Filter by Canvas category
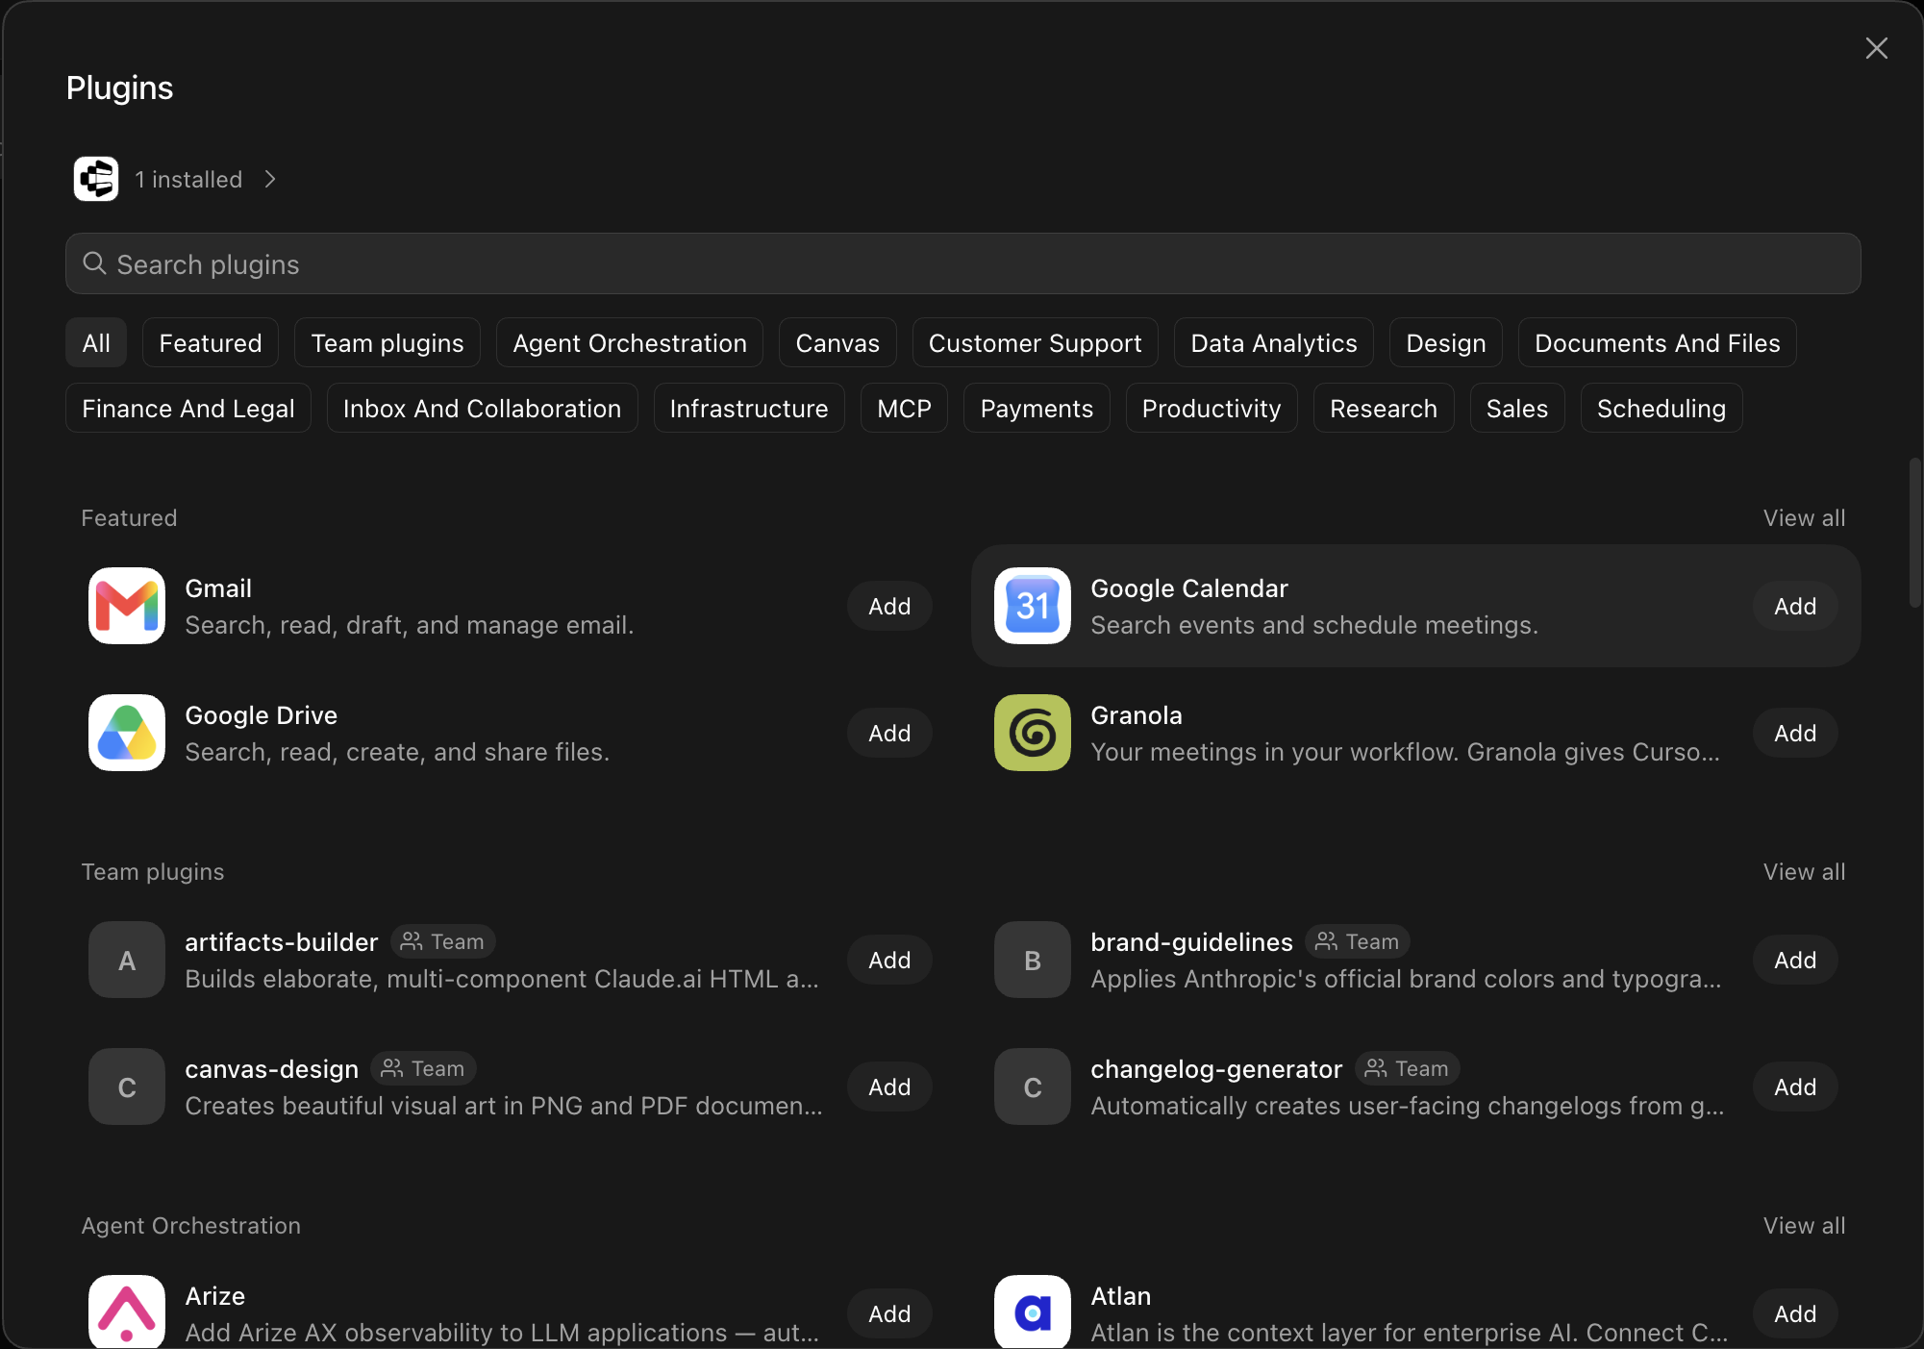1924x1349 pixels. (837, 343)
